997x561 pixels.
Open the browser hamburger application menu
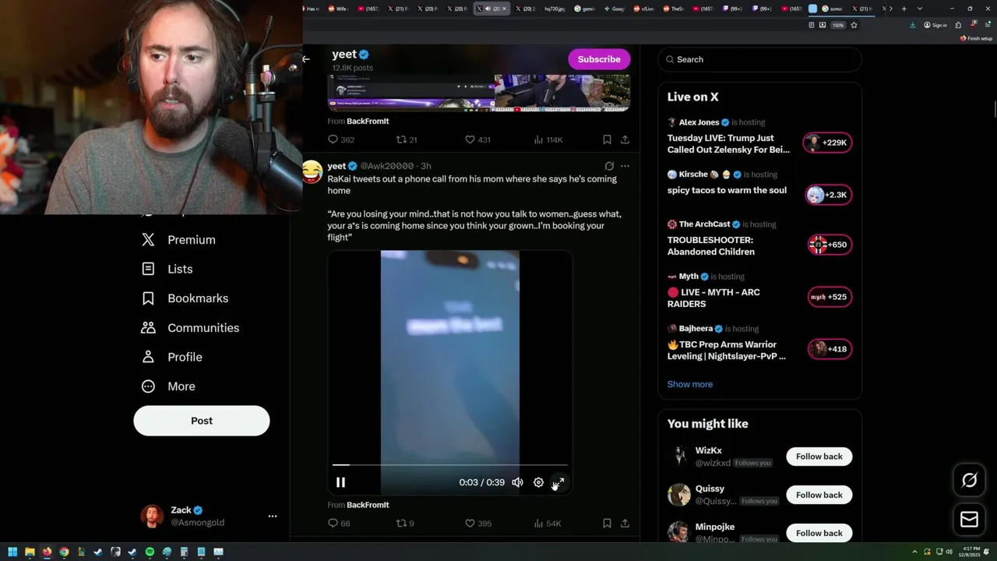(x=986, y=25)
